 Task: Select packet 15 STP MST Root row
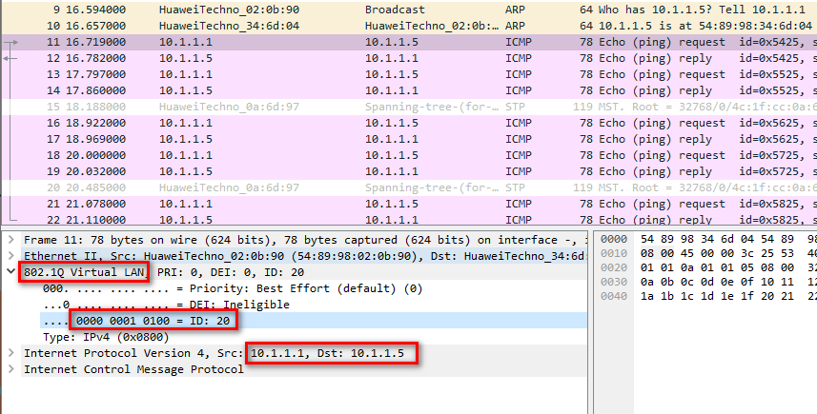point(410,107)
